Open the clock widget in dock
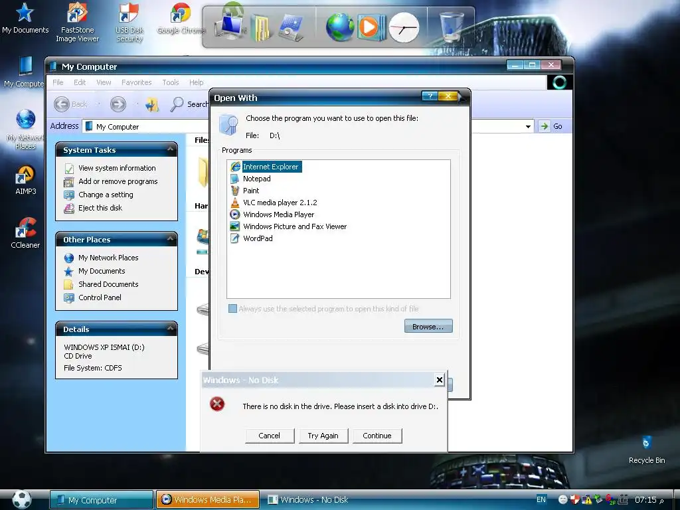Image resolution: width=680 pixels, height=510 pixels. (x=404, y=28)
